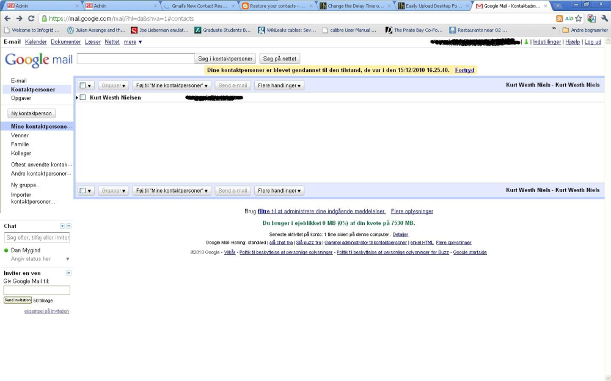Click the Google Translate extension icon
Viewport: 611px width, 381px height.
tap(591, 18)
